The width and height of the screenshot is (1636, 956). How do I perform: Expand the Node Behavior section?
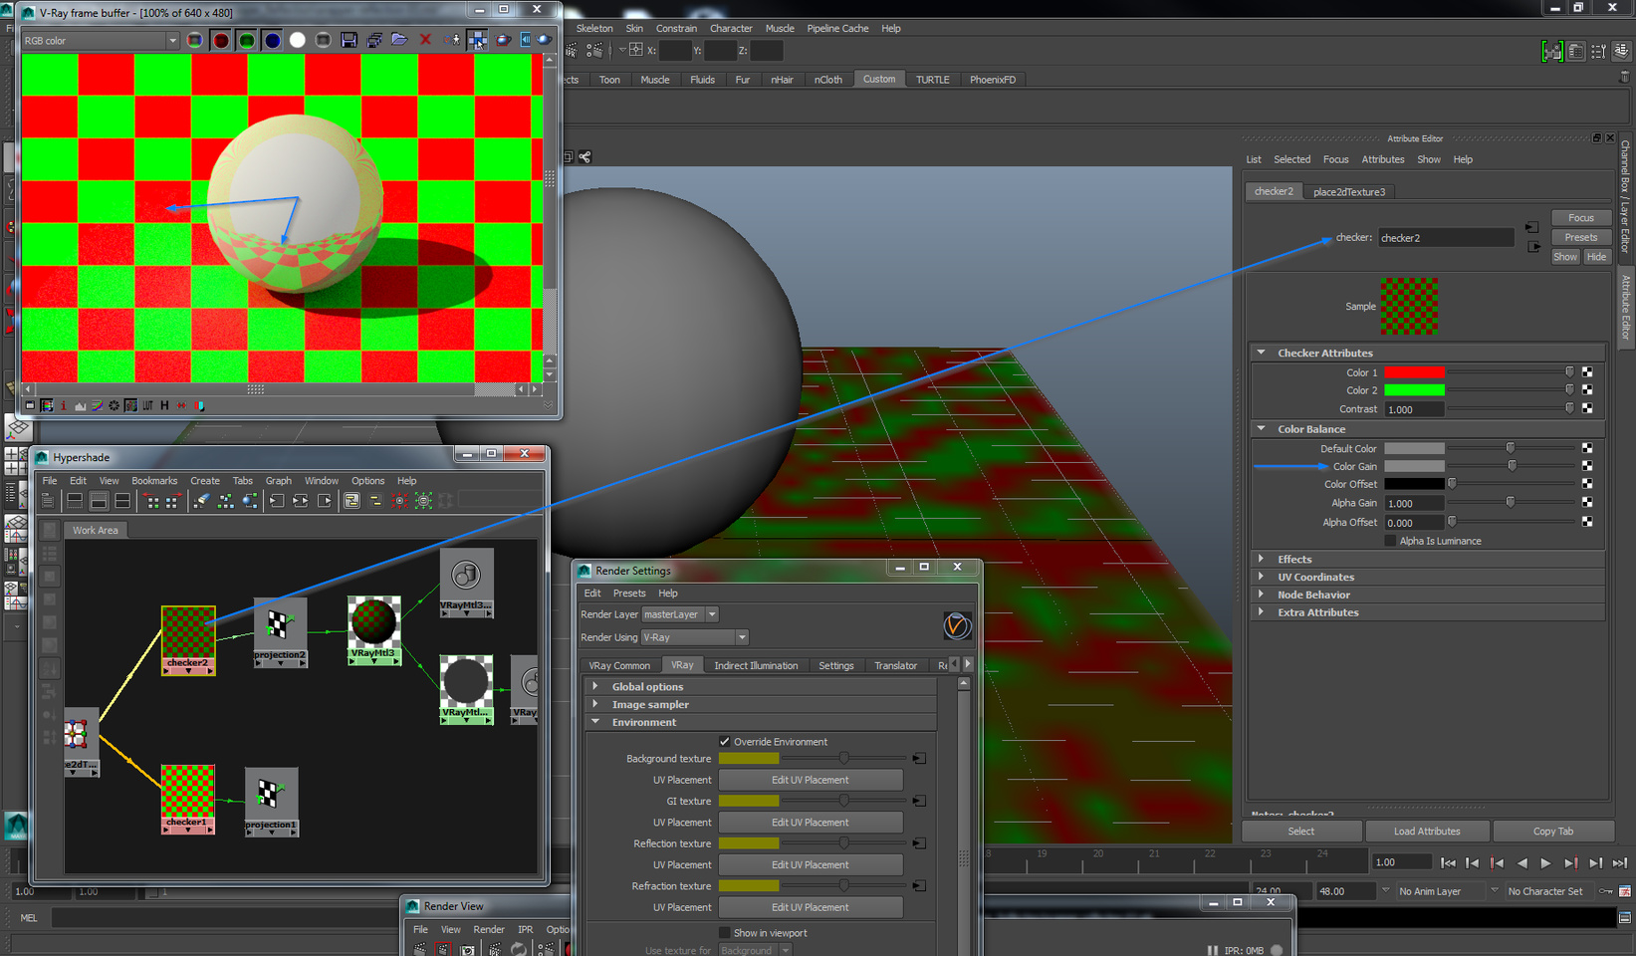point(1262,596)
